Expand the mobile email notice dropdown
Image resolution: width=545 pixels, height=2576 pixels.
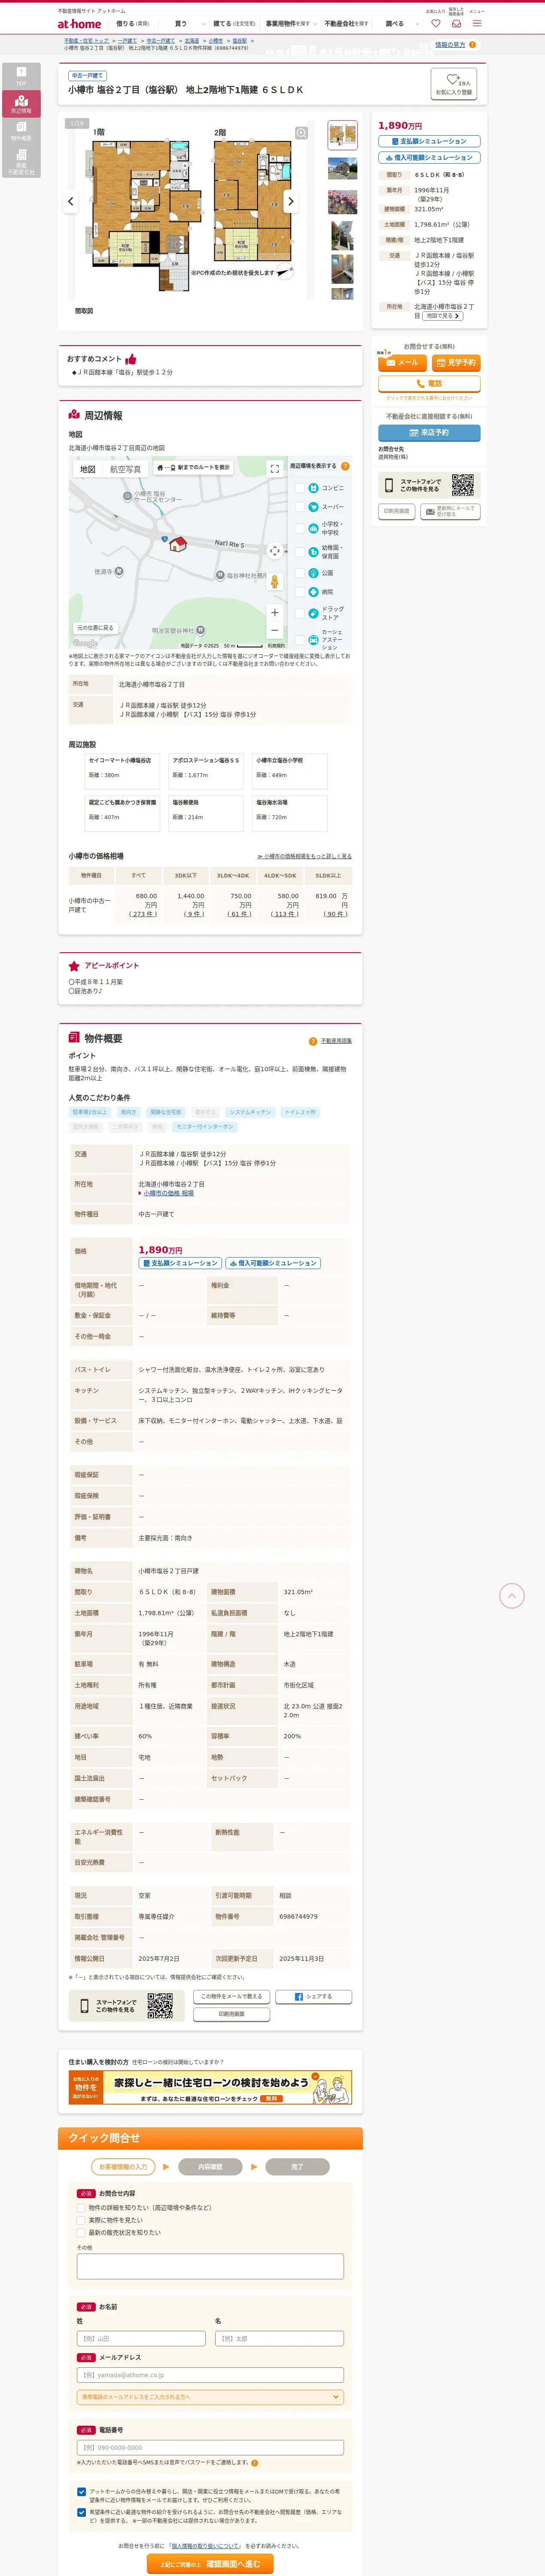pyautogui.click(x=210, y=2397)
